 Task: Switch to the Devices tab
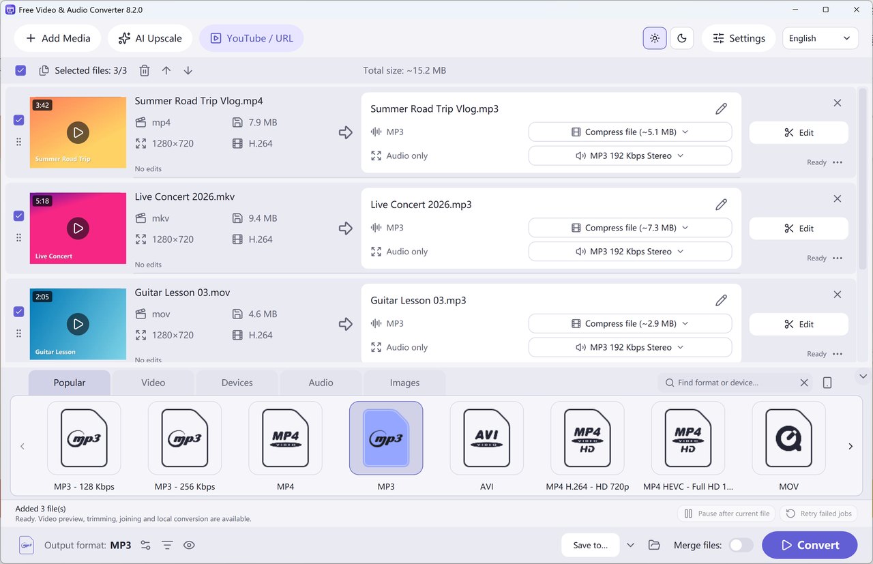coord(237,383)
